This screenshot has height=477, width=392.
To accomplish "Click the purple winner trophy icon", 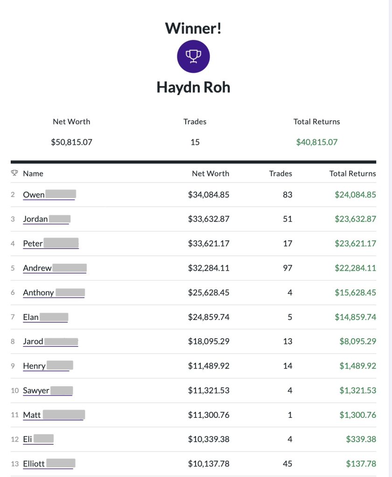I will coord(193,56).
